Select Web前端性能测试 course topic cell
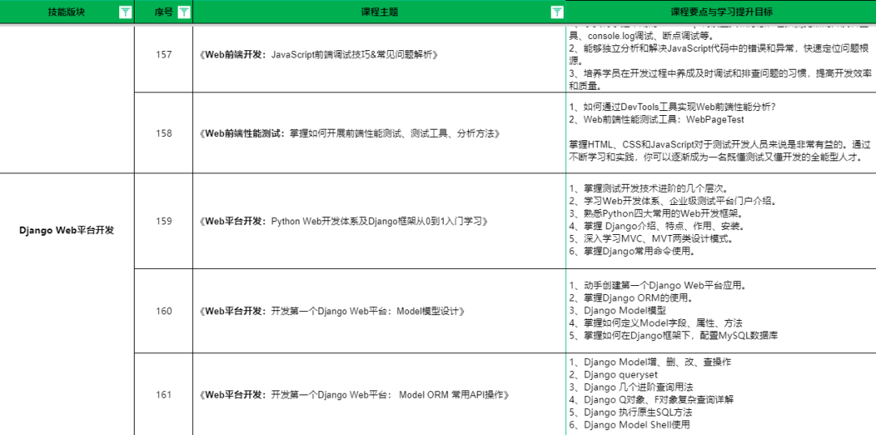This screenshot has width=876, height=435. coord(380,134)
